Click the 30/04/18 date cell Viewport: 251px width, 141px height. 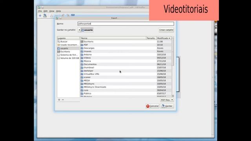coord(161,90)
